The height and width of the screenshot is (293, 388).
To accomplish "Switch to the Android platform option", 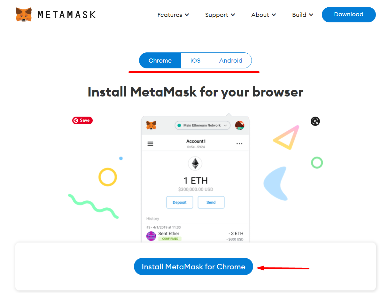I will coord(231,60).
